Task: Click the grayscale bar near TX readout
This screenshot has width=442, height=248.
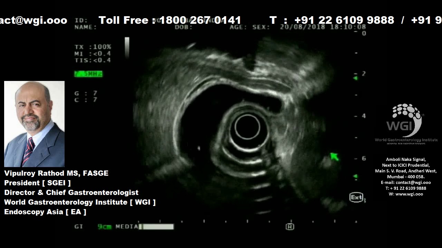Action: point(127,48)
